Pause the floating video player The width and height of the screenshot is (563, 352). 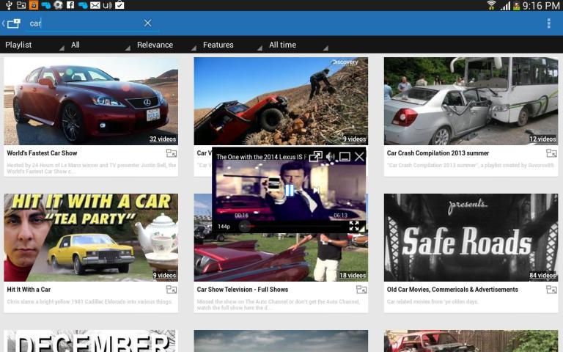[x=289, y=191]
